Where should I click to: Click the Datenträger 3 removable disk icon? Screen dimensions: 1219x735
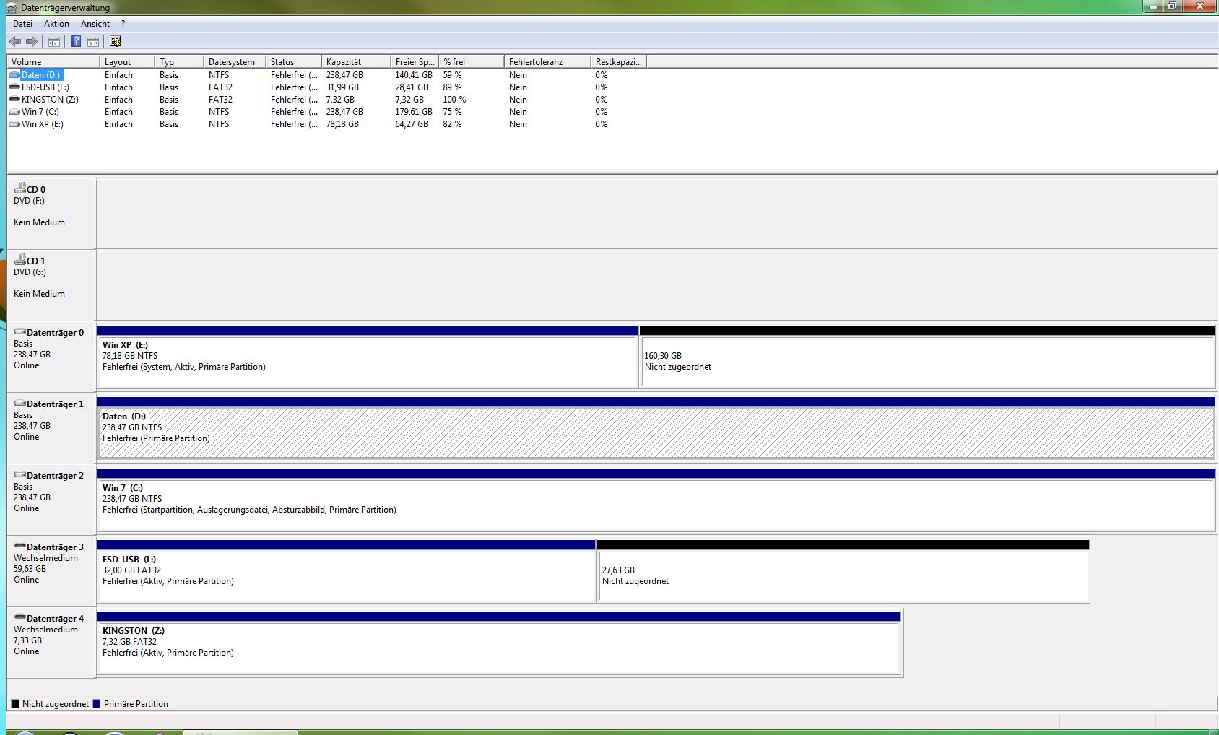[x=20, y=547]
